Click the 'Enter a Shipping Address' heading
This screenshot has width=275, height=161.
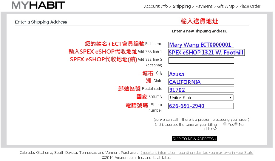[41, 22]
